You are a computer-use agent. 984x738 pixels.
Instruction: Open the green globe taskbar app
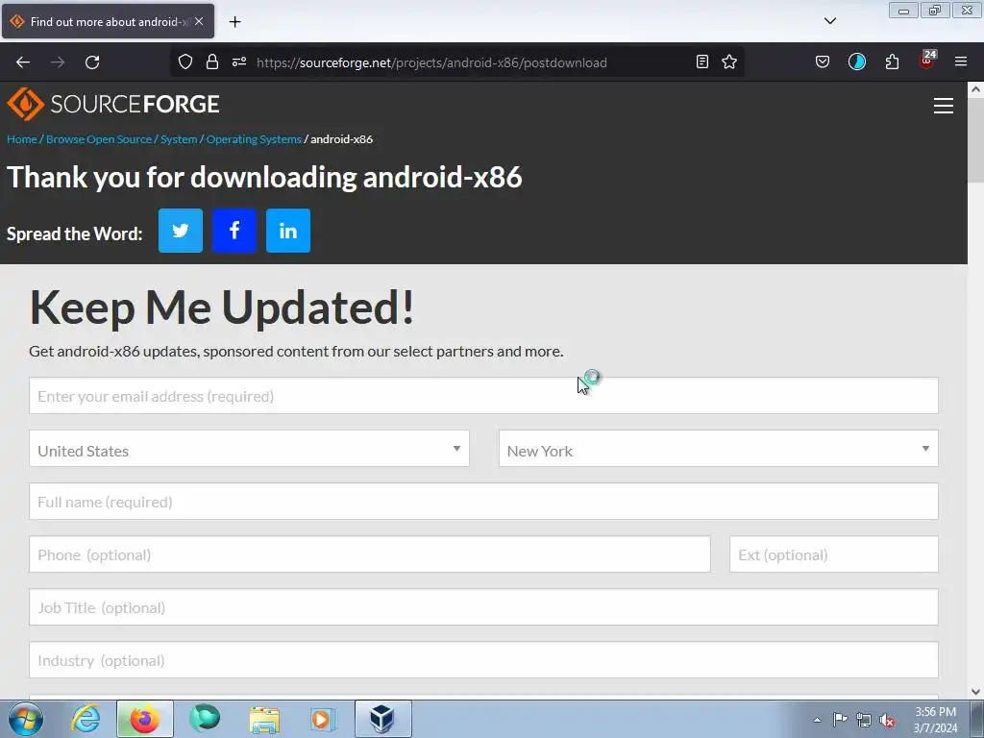pyautogui.click(x=205, y=719)
